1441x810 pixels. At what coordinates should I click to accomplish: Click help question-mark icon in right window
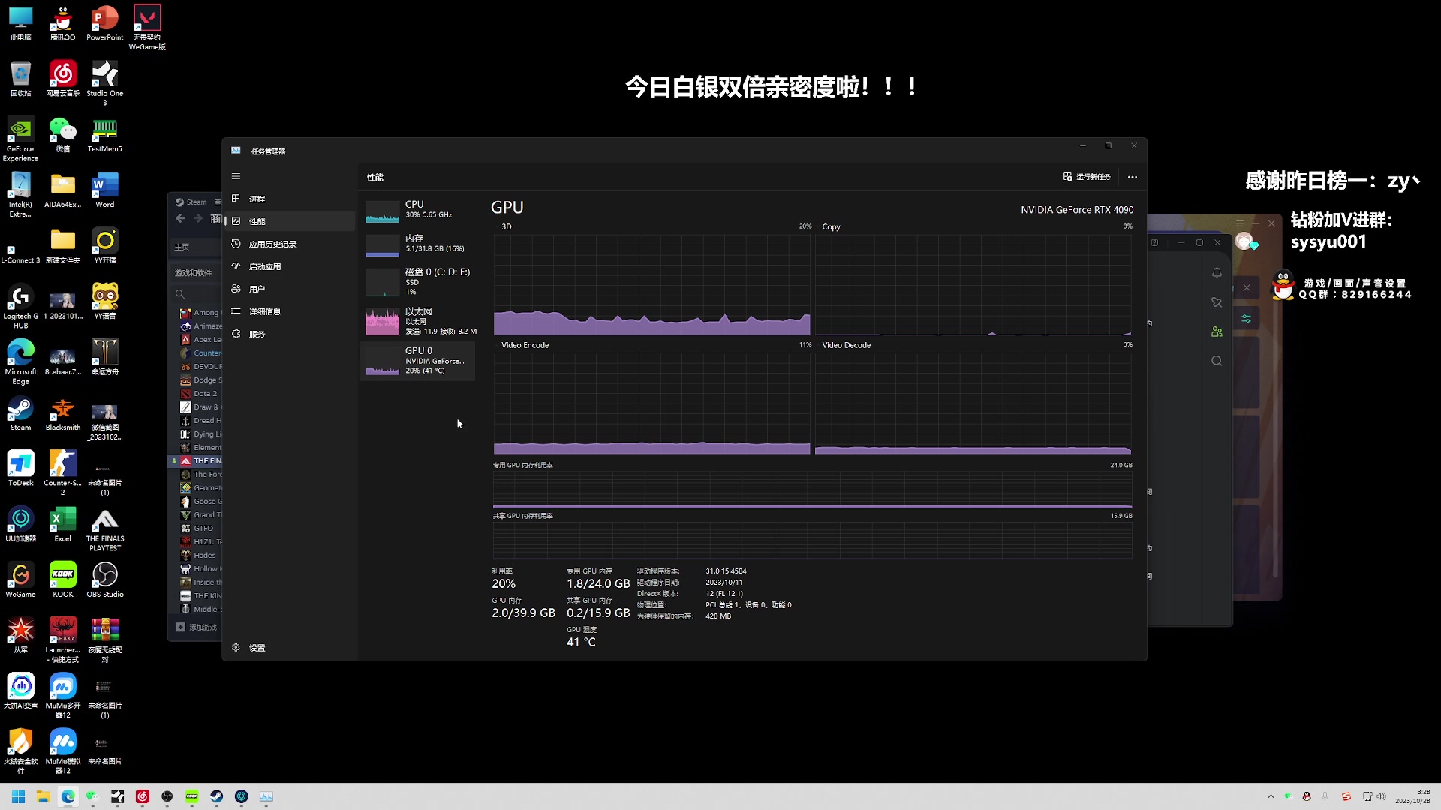tap(1154, 242)
